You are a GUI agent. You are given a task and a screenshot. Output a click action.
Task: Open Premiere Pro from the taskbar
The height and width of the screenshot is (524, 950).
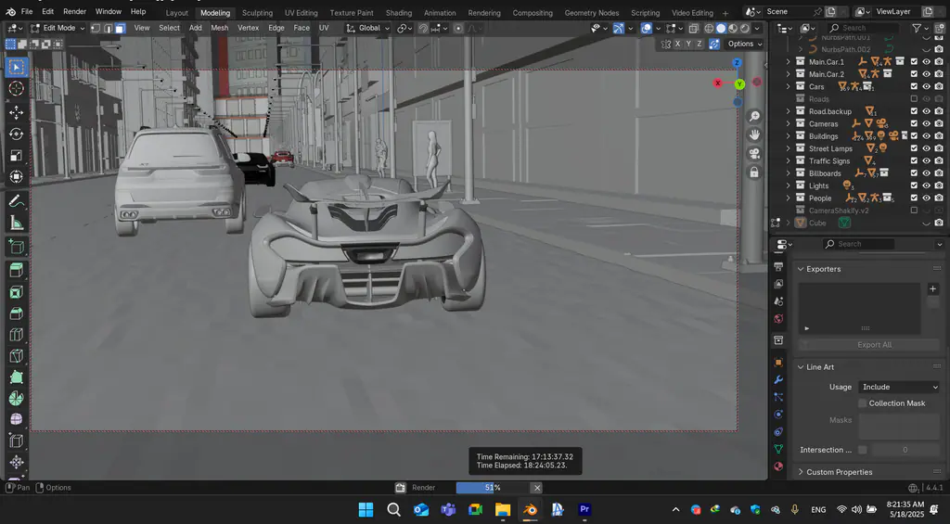point(584,509)
